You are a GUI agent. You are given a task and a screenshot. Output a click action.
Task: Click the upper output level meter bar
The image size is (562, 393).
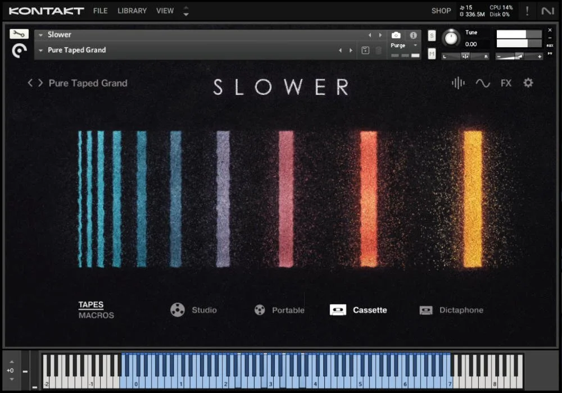[519, 34]
